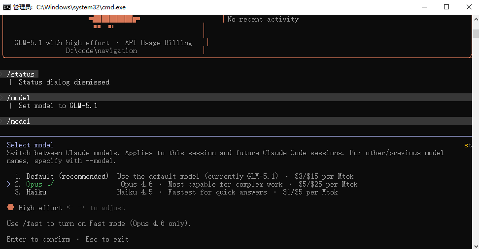Click the 'Set model to GLM-5.1' output line
This screenshot has width=479, height=249.
tap(58, 106)
